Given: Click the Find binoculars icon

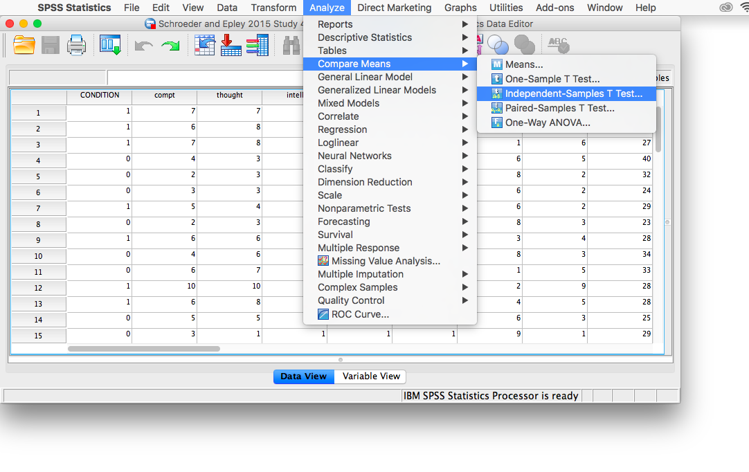Looking at the screenshot, I should pyautogui.click(x=291, y=46).
